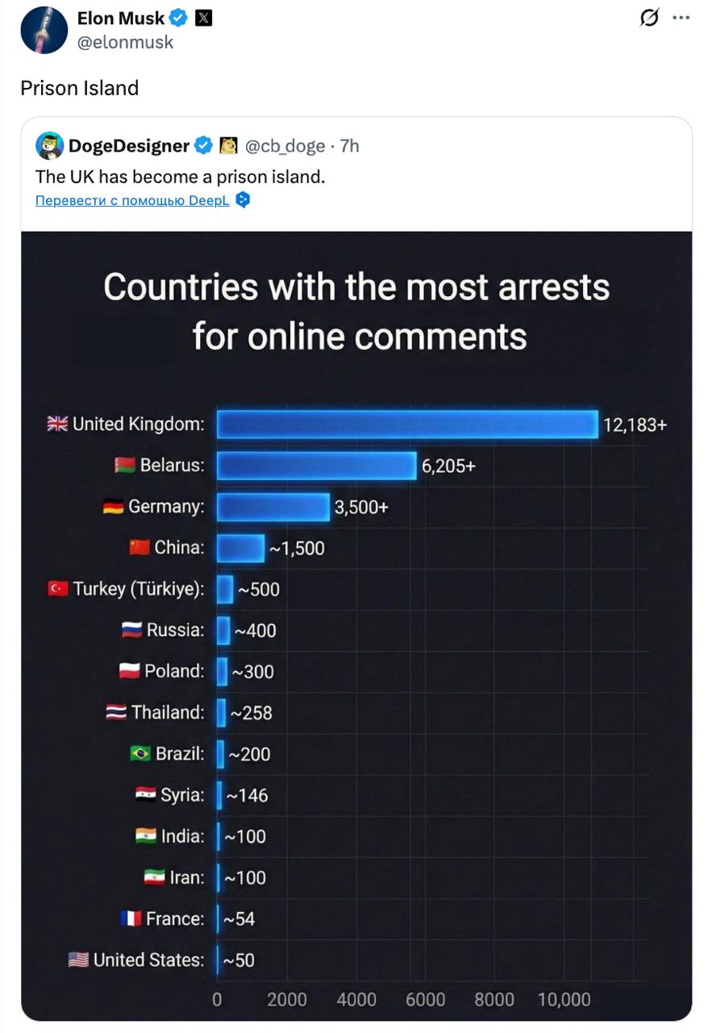Open the DogeDesigner display name
Screen dimensions: 712x1033
(x=129, y=146)
